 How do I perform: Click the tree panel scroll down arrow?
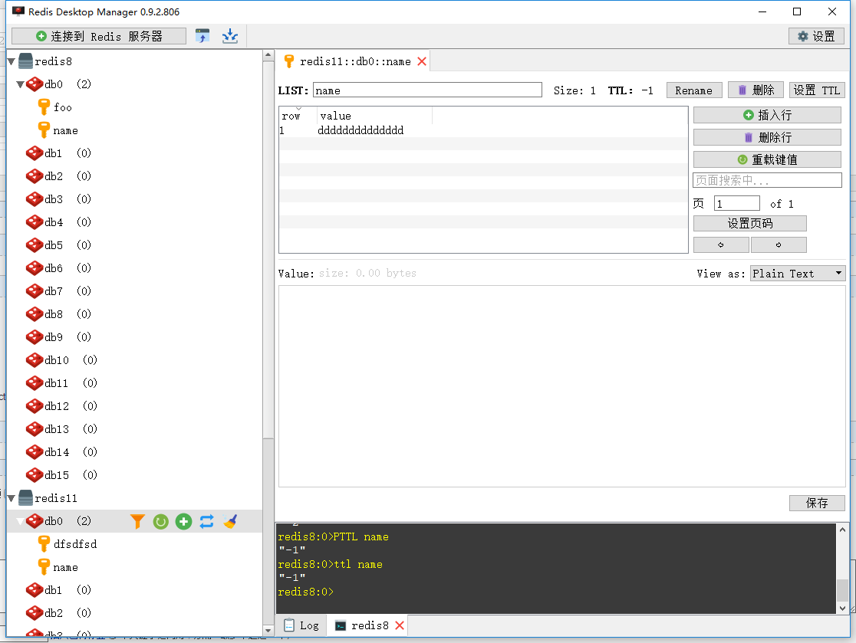coord(268,631)
